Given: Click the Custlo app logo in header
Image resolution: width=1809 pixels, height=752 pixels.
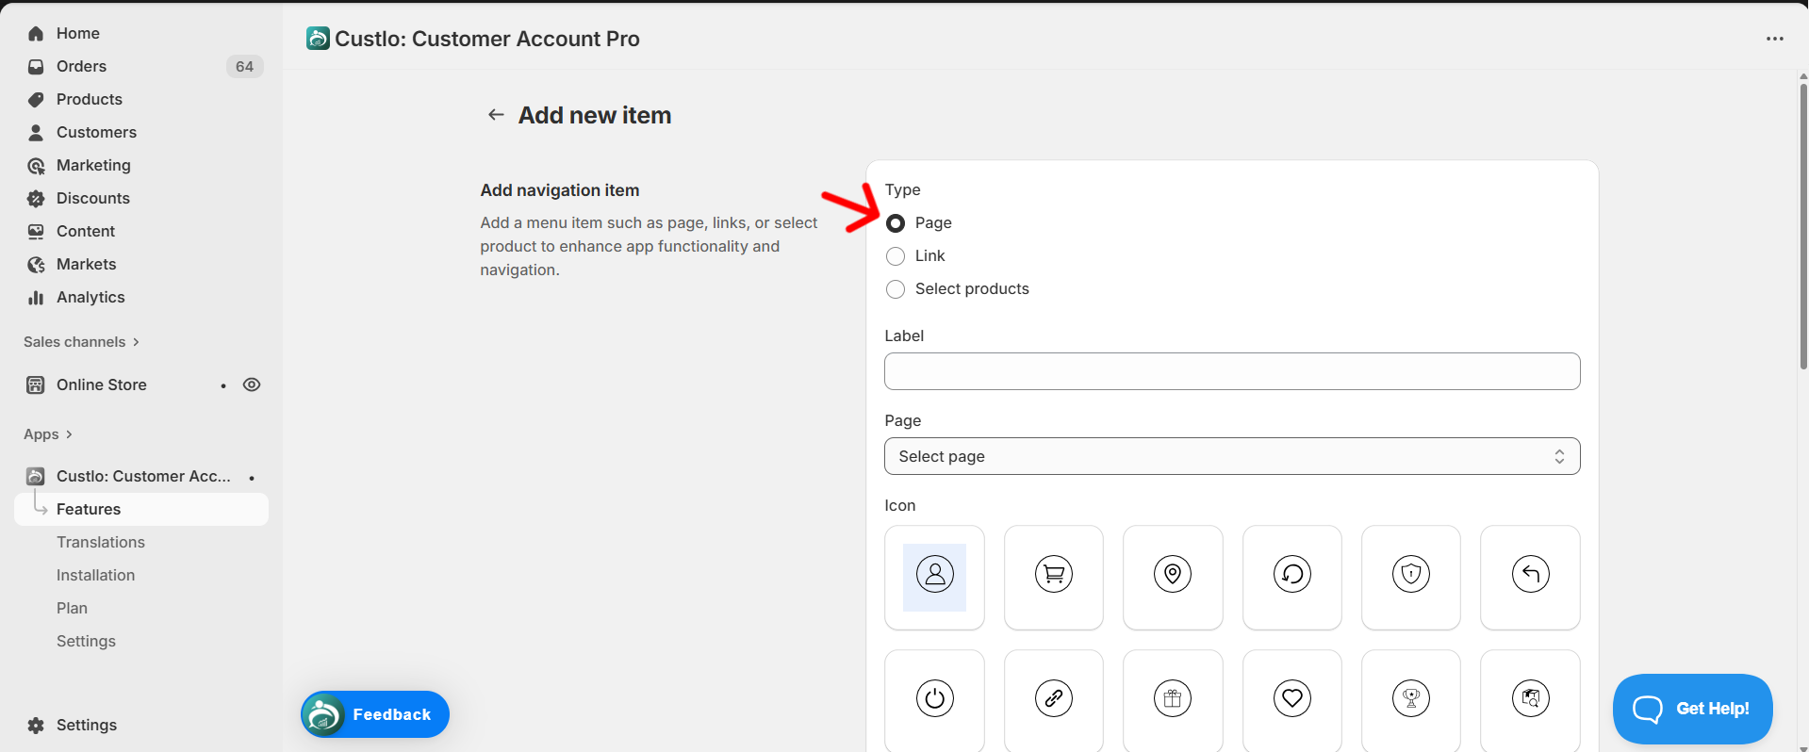Looking at the screenshot, I should (x=319, y=39).
